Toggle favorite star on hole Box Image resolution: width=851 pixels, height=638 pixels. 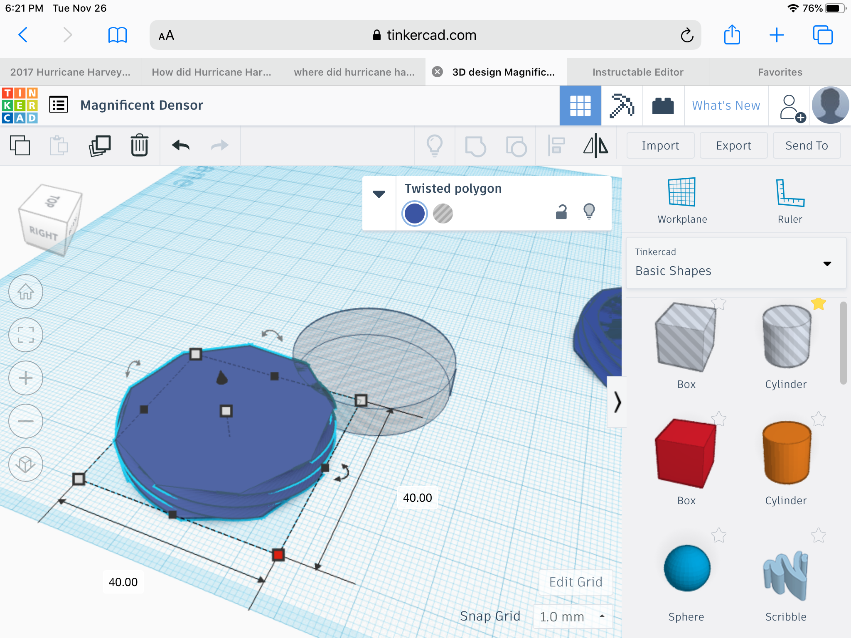pos(718,304)
